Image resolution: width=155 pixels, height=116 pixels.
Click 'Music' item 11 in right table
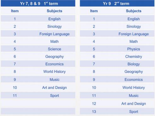(134, 96)
